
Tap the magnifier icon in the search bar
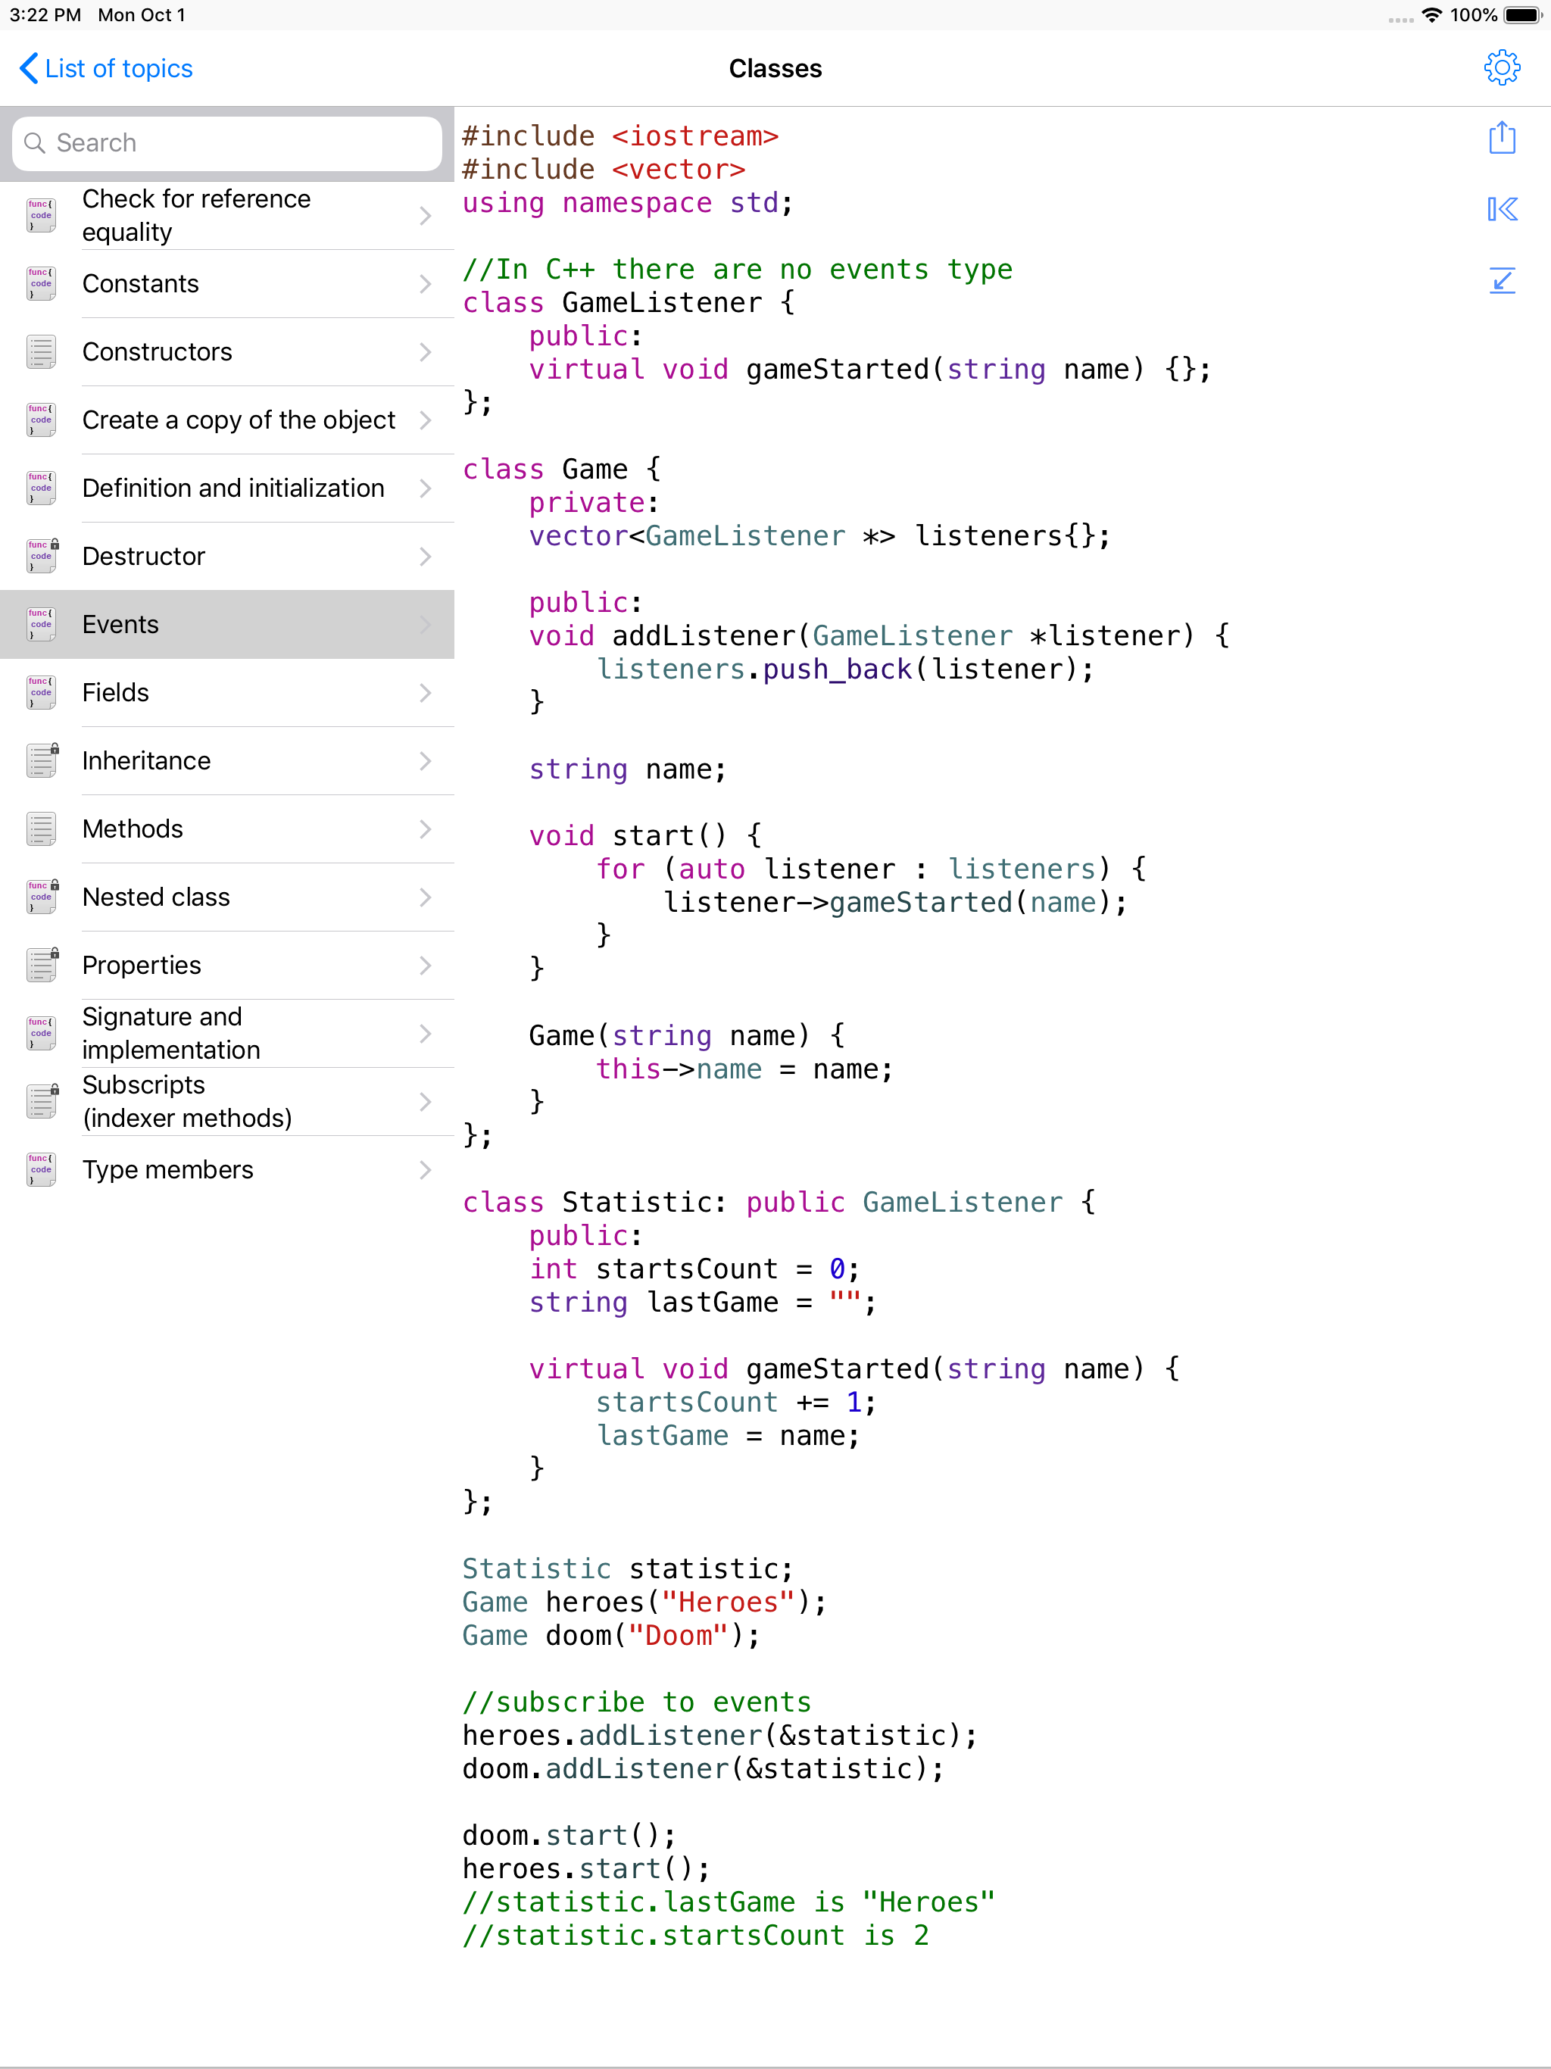pos(35,143)
